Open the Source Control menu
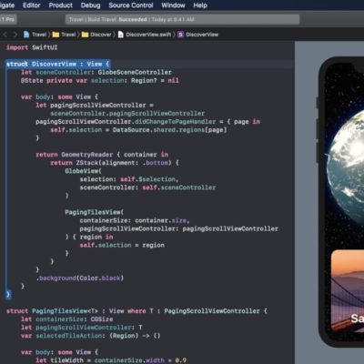Screen dimensions: 364x364 pyautogui.click(x=131, y=5)
